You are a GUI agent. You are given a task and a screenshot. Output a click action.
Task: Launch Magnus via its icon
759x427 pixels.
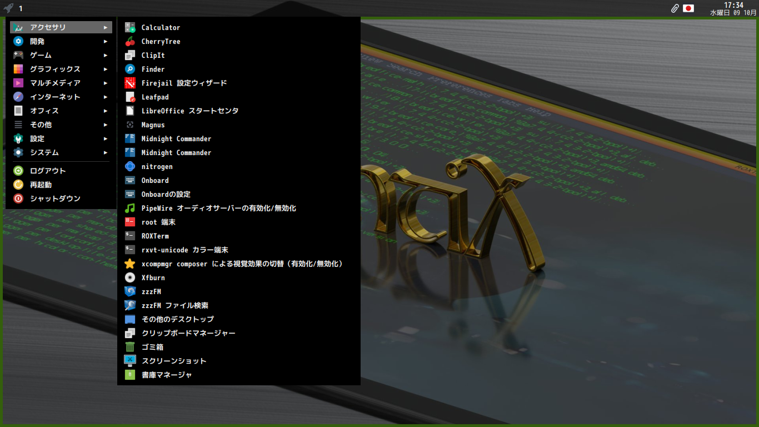tap(130, 125)
